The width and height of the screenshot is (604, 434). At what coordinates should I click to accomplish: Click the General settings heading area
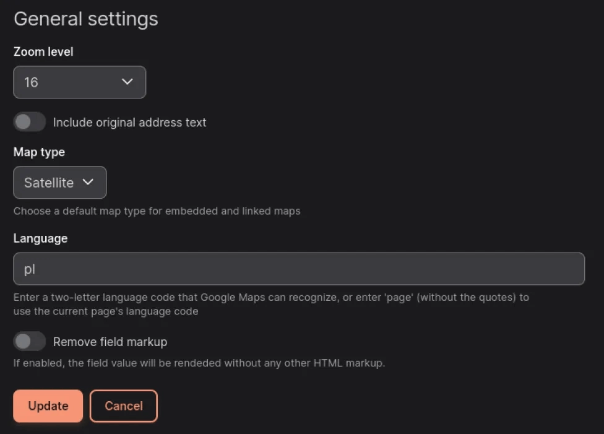point(85,19)
